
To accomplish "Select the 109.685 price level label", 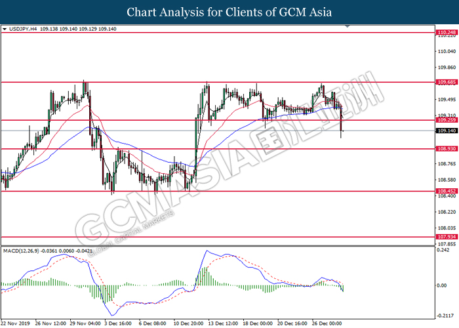I will pos(447,82).
